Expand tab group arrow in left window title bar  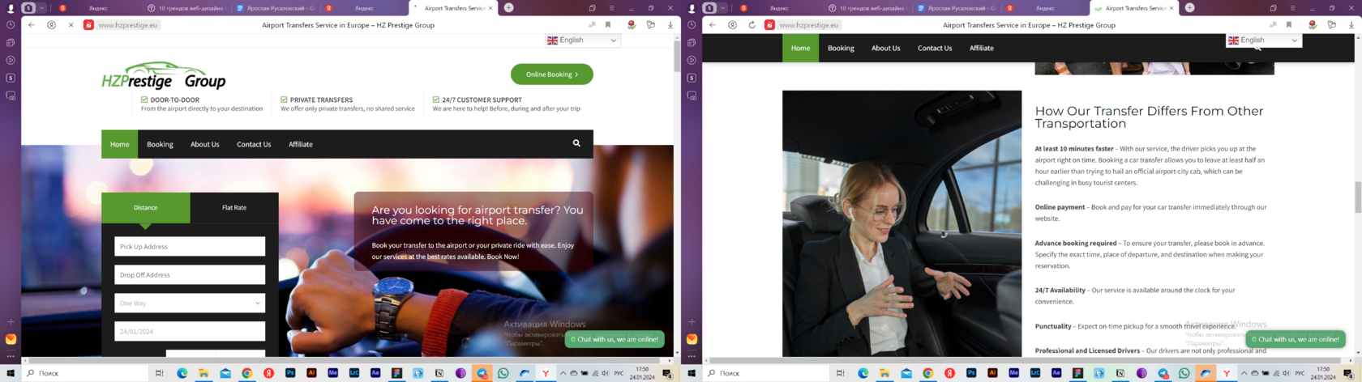41,8
